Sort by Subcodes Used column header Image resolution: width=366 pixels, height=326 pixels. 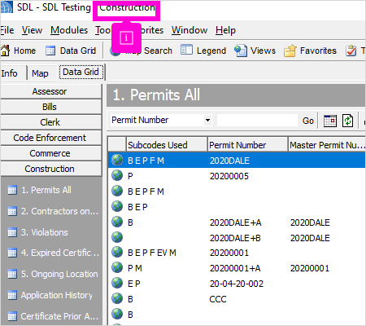coord(167,145)
